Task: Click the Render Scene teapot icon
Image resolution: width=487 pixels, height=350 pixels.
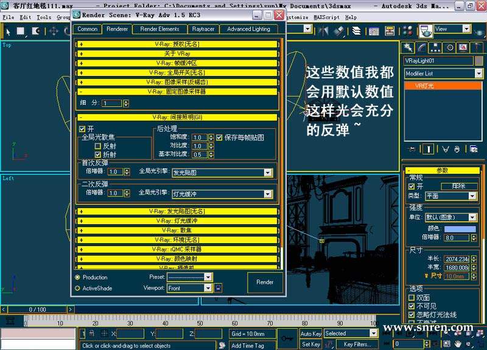Action: point(426,31)
